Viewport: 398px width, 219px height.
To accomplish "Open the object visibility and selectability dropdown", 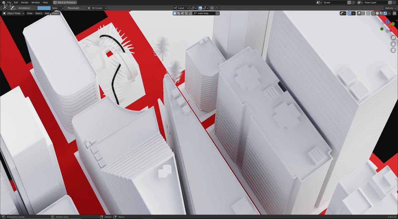I will pyautogui.click(x=343, y=13).
